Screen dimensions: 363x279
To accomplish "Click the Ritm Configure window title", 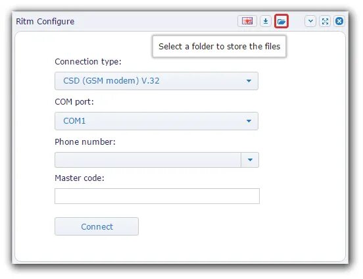I will [45, 21].
